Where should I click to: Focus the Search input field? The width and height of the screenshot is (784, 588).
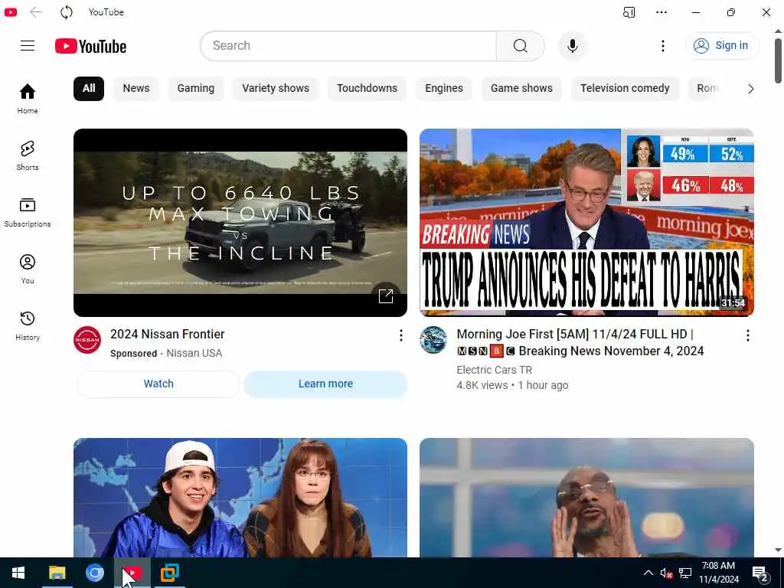[x=348, y=45]
